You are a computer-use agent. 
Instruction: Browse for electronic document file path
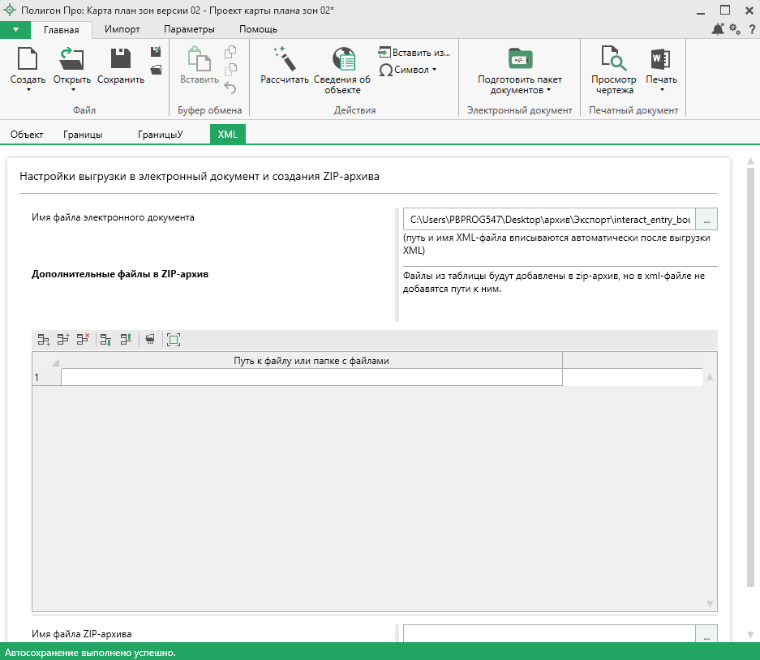tap(706, 220)
